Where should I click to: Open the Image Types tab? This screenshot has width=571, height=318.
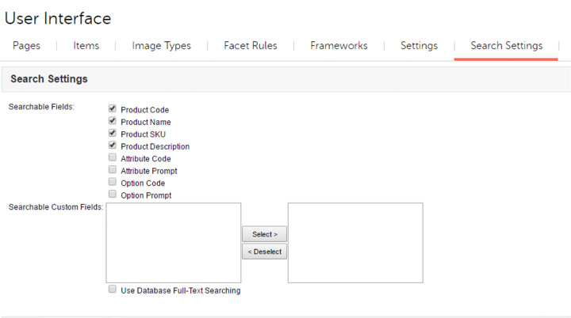tap(161, 45)
